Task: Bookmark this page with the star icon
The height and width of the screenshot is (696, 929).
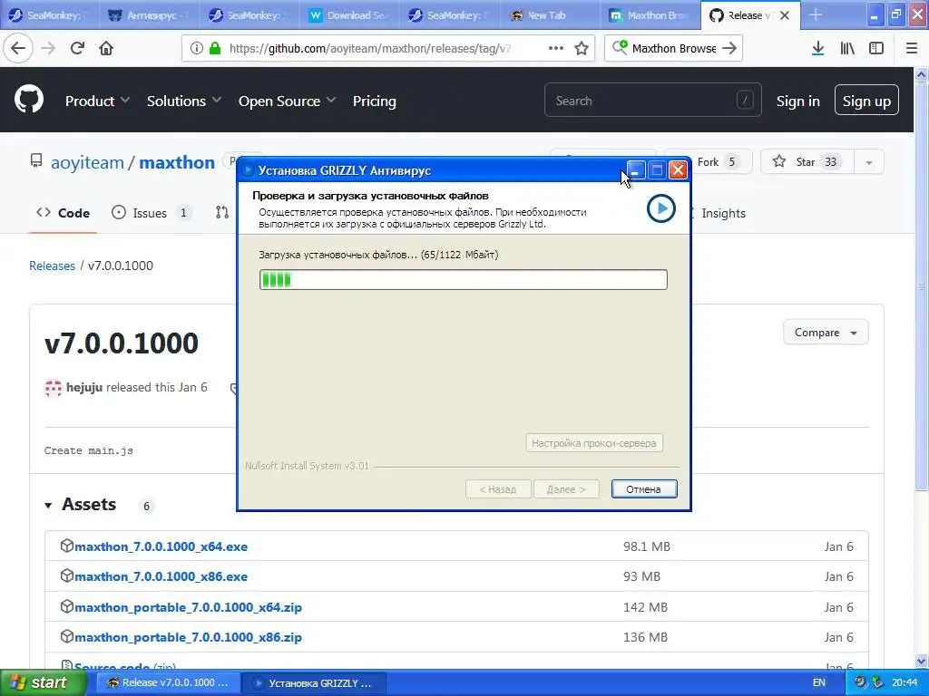Action: 582,49
